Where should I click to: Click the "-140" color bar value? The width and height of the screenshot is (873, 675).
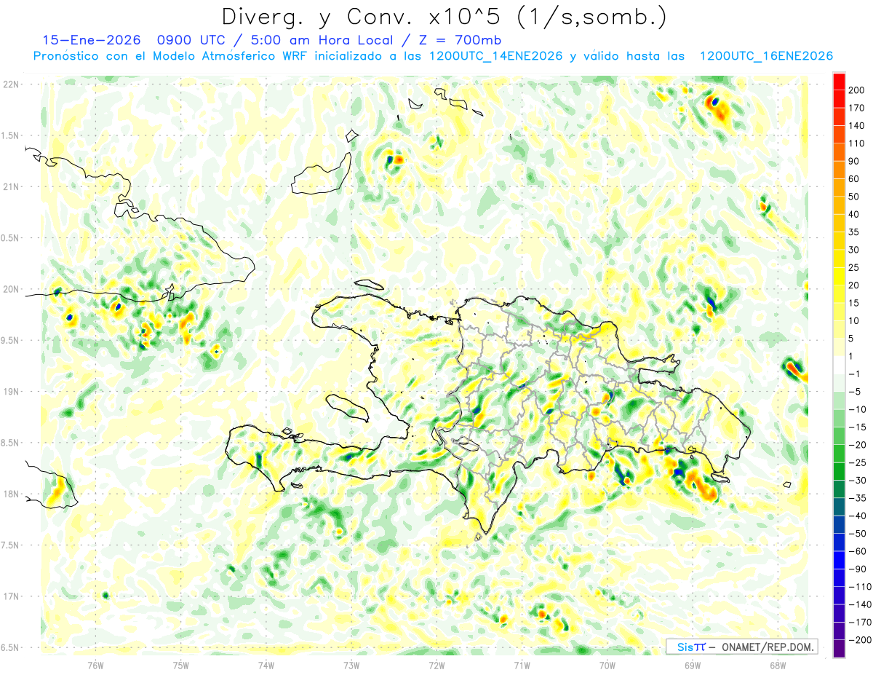(x=861, y=605)
